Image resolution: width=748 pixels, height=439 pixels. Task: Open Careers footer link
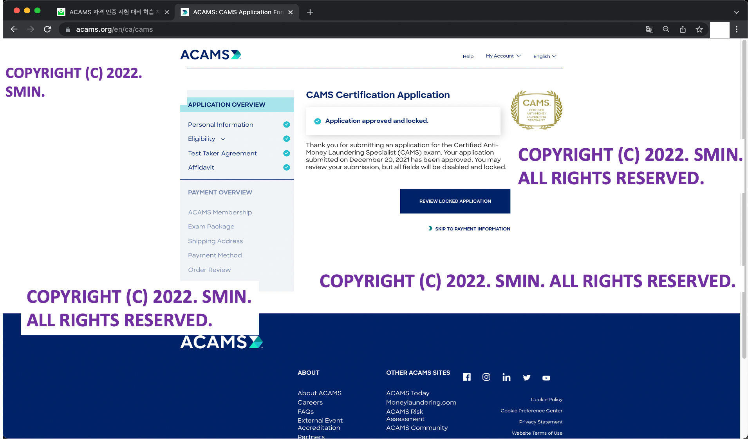310,402
